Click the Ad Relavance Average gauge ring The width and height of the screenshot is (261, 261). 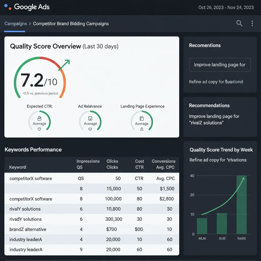tap(90, 121)
